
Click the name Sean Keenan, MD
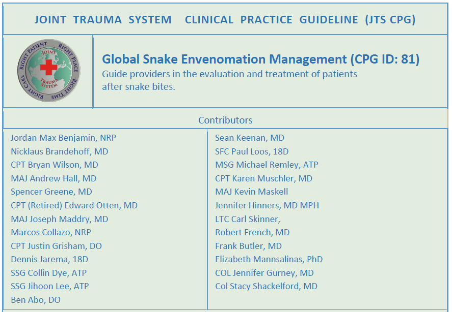(x=249, y=138)
